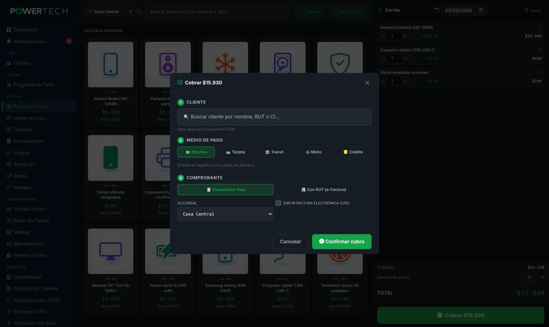Click the Cobrar $15.930 cart button

click(460, 315)
